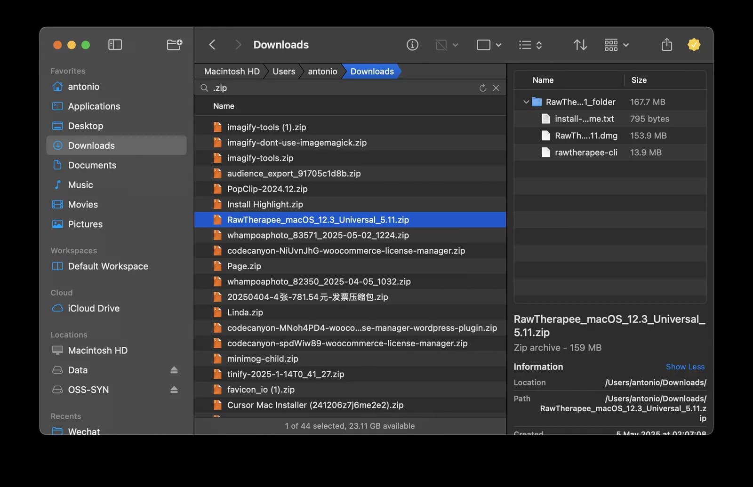Open the Get Info icon
The height and width of the screenshot is (487, 753).
[x=412, y=45]
